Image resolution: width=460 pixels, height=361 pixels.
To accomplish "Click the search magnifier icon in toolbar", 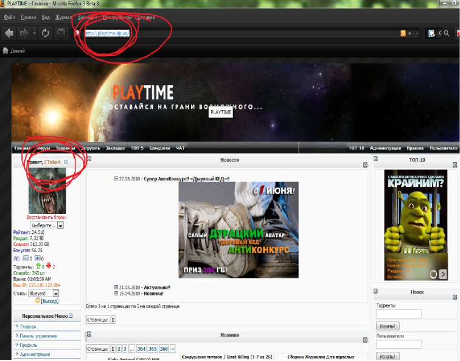I will click(x=447, y=33).
